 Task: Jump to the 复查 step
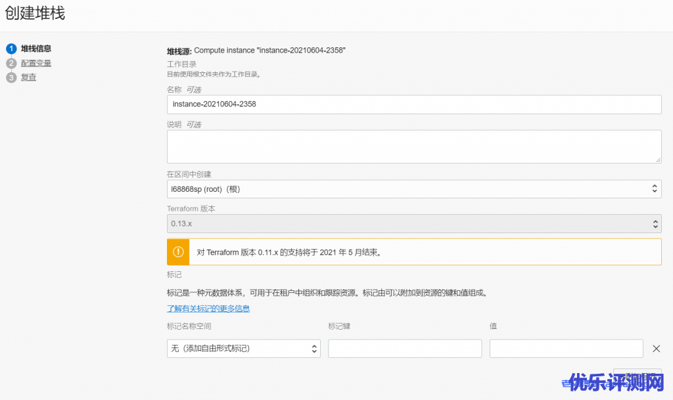click(29, 78)
